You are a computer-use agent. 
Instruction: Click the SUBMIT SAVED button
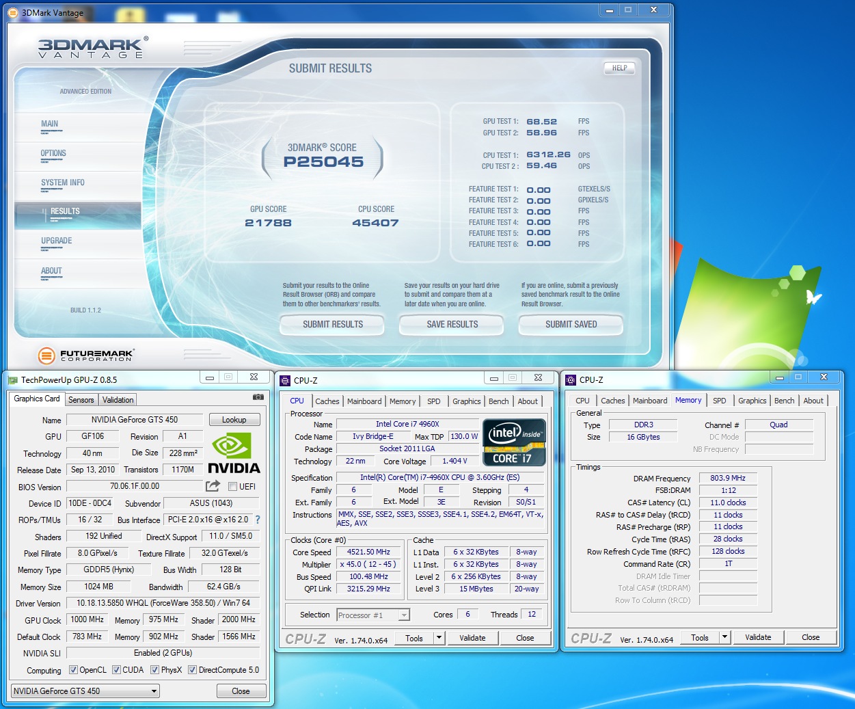point(571,324)
